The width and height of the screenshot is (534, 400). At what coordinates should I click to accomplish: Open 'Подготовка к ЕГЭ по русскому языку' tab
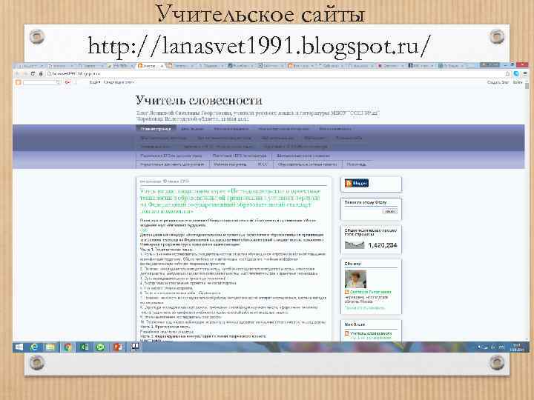[x=171, y=156]
